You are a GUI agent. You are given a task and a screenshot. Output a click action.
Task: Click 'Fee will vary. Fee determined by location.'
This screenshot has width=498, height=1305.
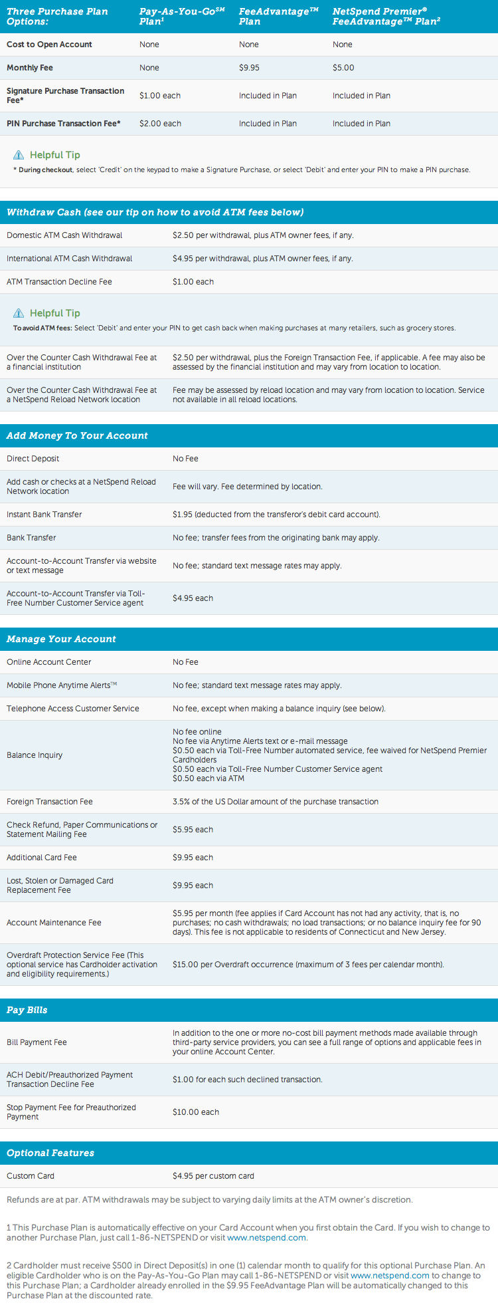248,487
